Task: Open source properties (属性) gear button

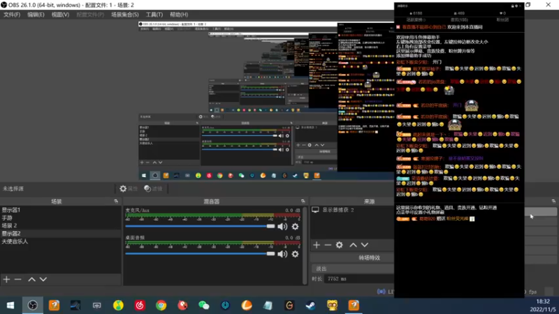Action: [x=129, y=188]
